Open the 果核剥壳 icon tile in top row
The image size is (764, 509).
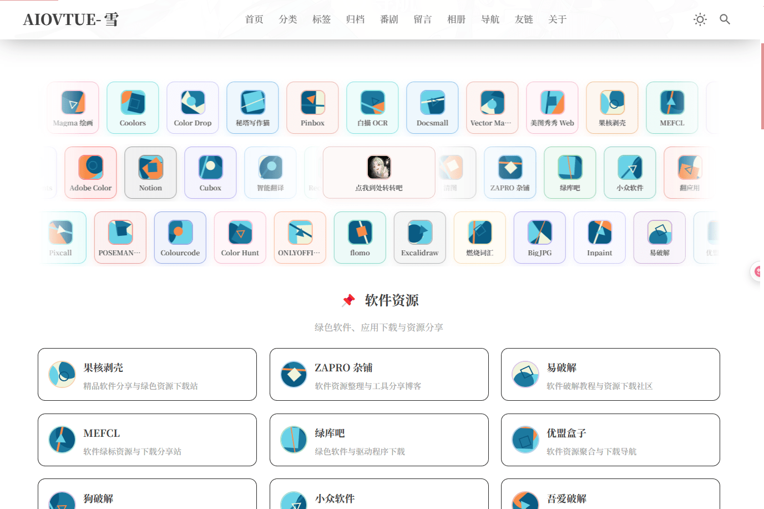(612, 108)
